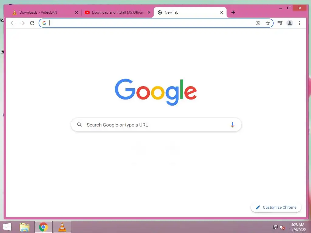Reload the page with refresh icon
The width and height of the screenshot is (311, 233).
coord(32,23)
